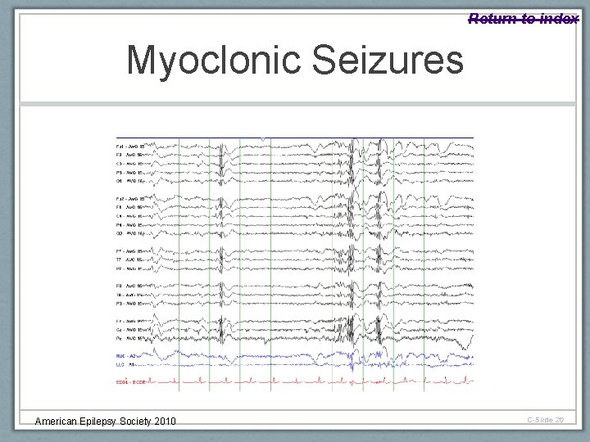Screen dimensions: 590x442
Task: Select the T7 - AVG channel label
Action: click(x=129, y=259)
